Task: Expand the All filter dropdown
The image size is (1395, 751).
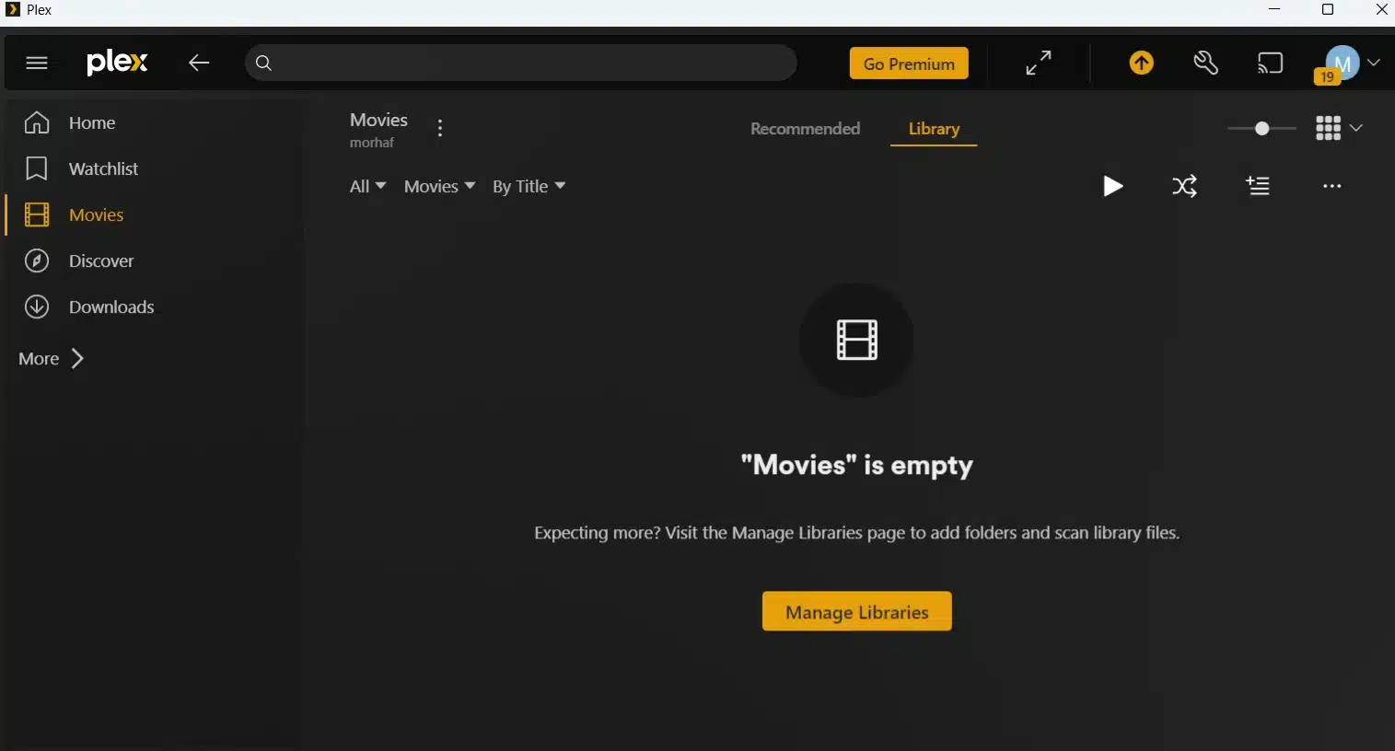Action: pos(367,186)
